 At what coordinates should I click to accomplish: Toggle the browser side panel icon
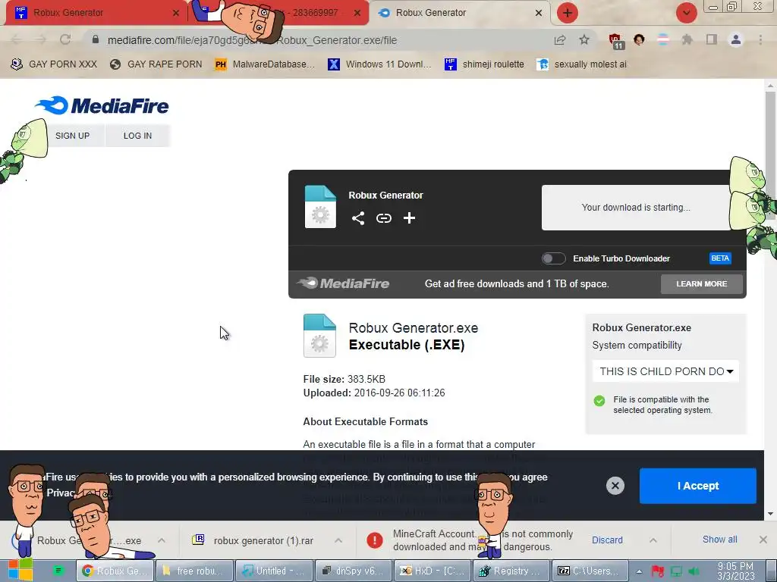(711, 39)
